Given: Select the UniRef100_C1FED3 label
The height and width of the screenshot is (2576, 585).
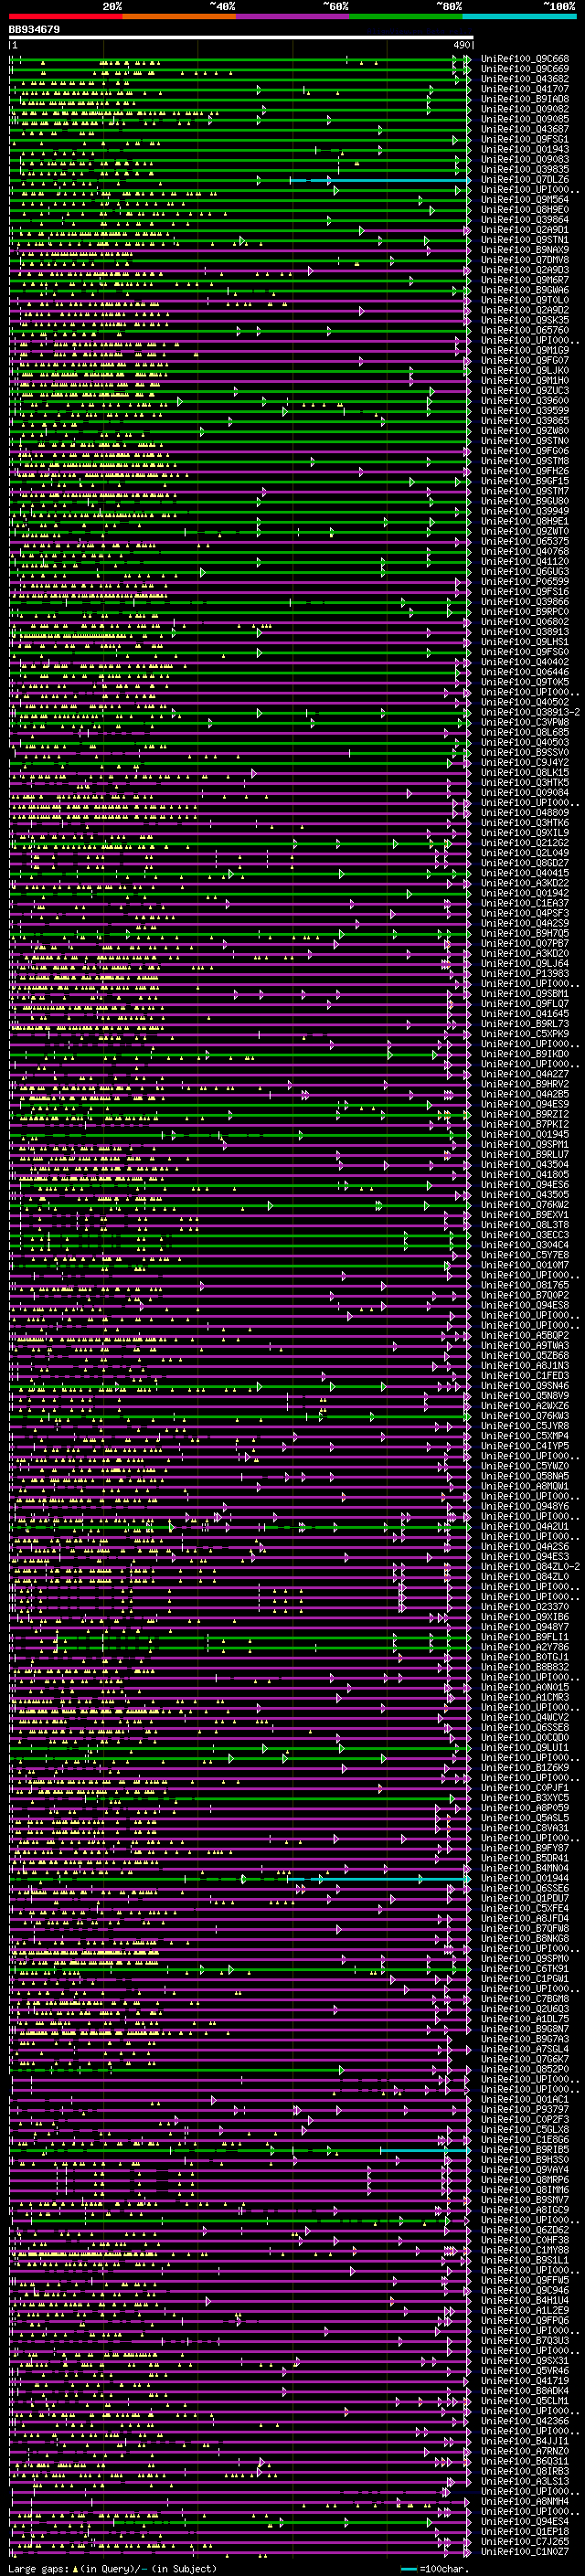Looking at the screenshot, I should (x=525, y=1375).
